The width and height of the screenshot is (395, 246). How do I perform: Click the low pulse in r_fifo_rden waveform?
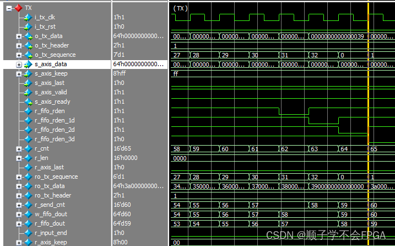[x=294, y=111]
